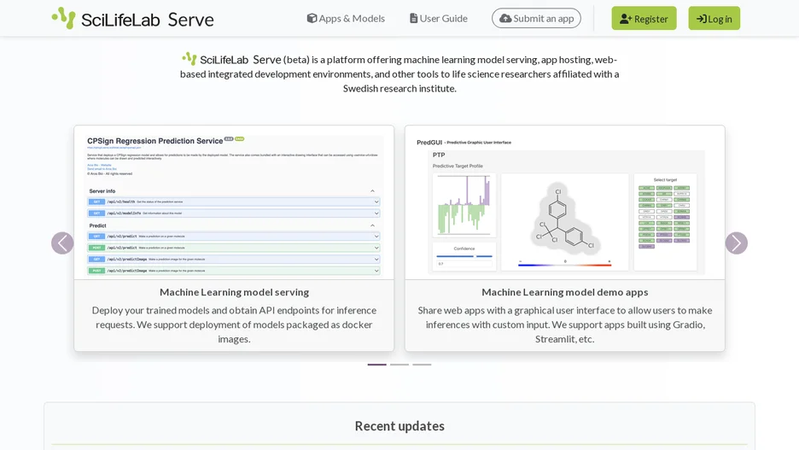The width and height of the screenshot is (799, 450).
Task: Open the User Guide page
Action: pyautogui.click(x=439, y=18)
